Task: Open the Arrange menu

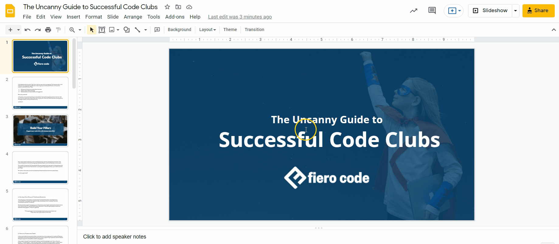Action: (133, 17)
